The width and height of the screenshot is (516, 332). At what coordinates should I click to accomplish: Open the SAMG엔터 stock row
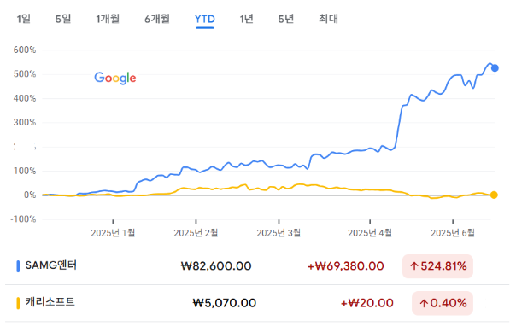coord(257,266)
